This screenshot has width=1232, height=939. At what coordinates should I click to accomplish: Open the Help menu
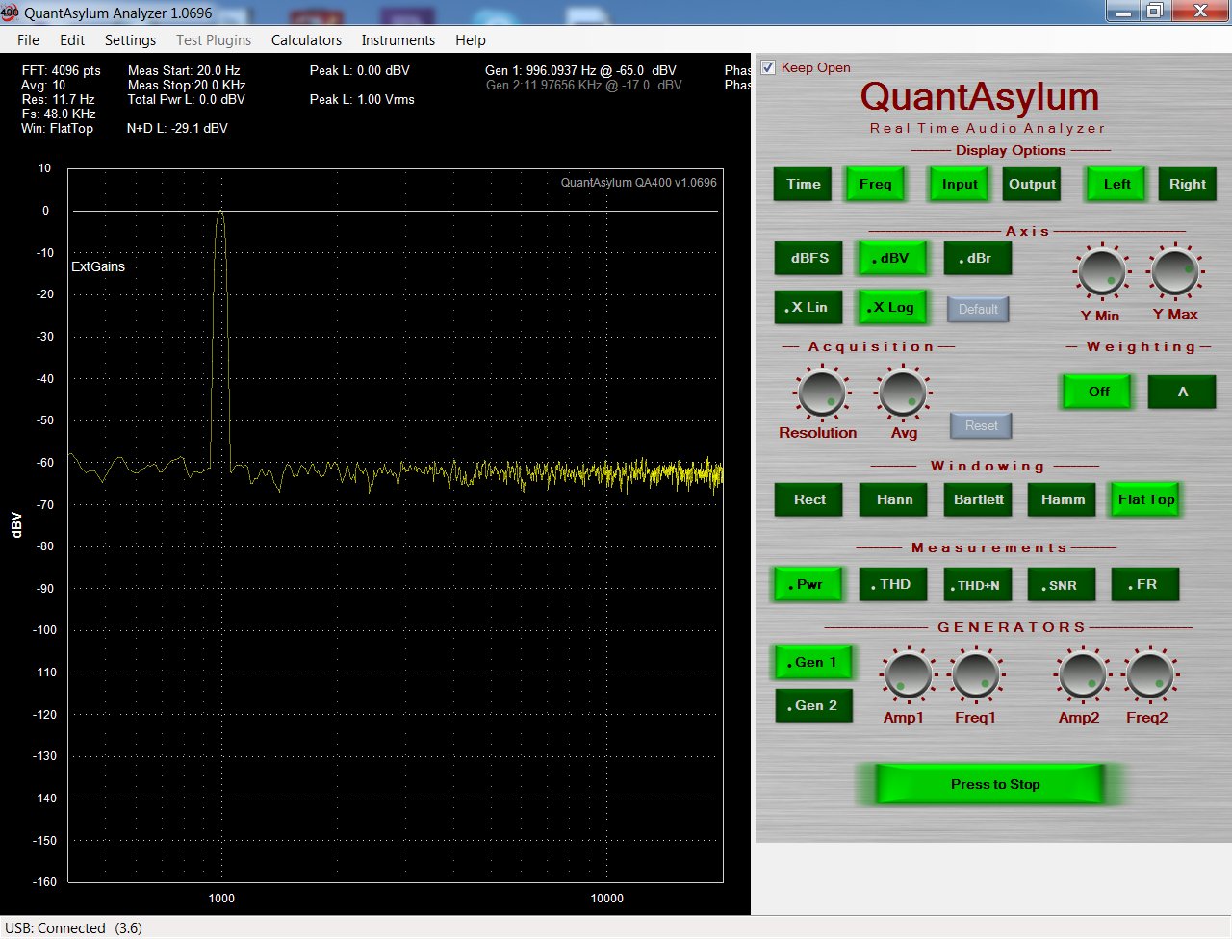(471, 40)
